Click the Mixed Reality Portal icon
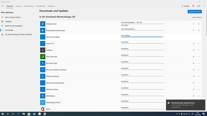The image size is (207, 116). 43,102
